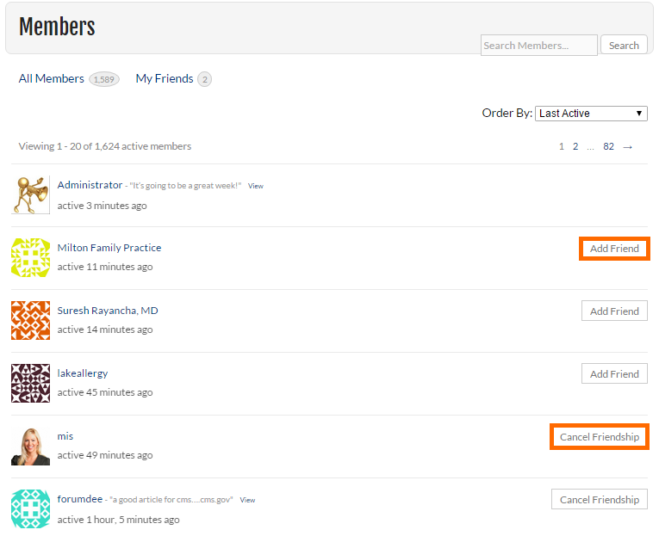
Task: Open Suresh Rayancha, MD profile link
Action: [108, 311]
